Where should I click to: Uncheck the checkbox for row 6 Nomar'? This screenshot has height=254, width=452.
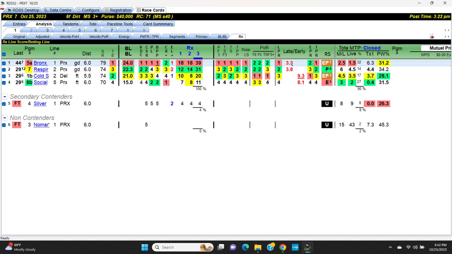[4, 125]
